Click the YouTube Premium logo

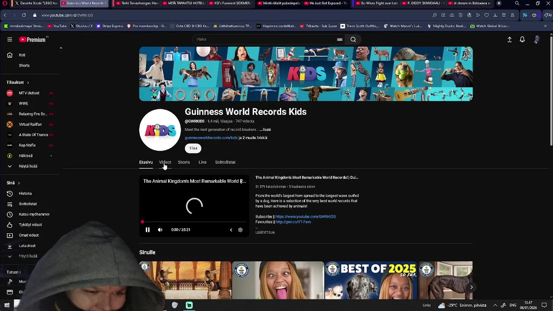[x=32, y=39]
